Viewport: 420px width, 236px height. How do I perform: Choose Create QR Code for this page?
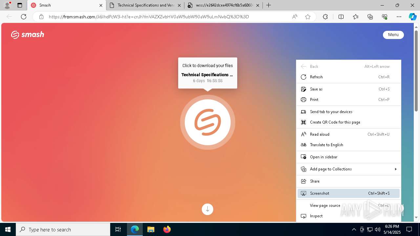348,122
